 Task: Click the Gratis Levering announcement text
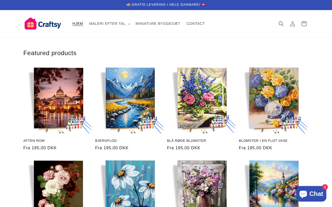(x=166, y=5)
